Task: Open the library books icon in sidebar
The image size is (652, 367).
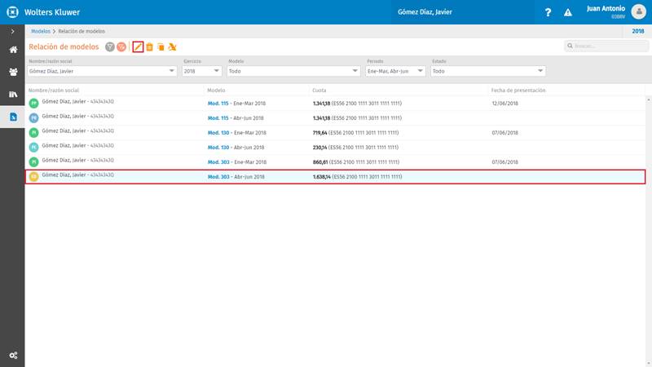Action: 13,95
